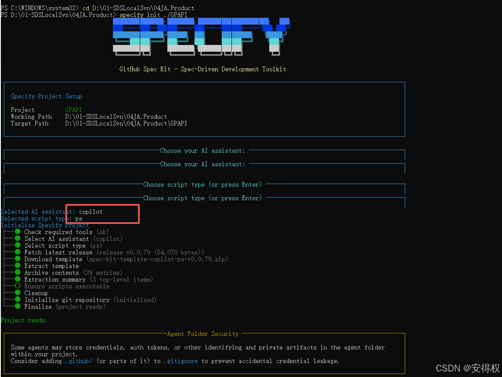Screen dimensions: 502x377
Task: Click the 'Select script type (ps)' step text
Action: [x=63, y=246]
